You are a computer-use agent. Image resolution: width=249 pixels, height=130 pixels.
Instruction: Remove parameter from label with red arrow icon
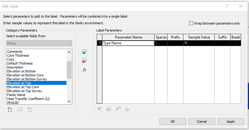pyautogui.click(x=84, y=61)
